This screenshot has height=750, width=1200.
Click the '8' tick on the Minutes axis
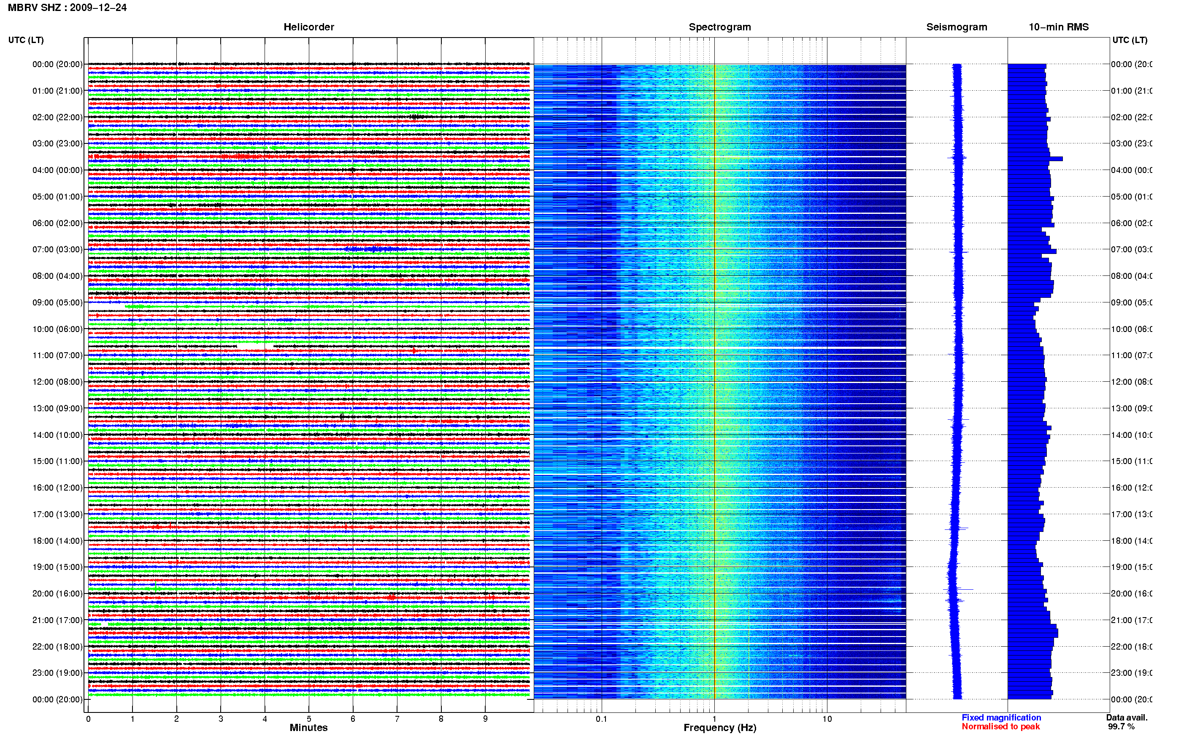pyautogui.click(x=441, y=718)
